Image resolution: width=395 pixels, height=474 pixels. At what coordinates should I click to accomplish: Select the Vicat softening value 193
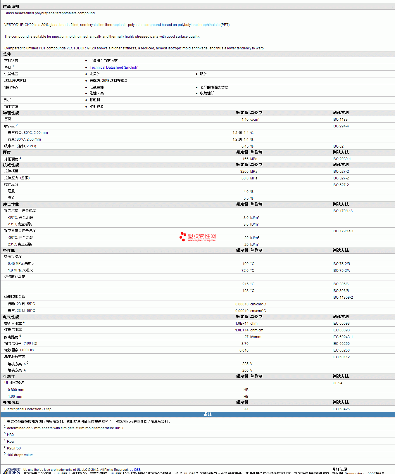(246, 291)
